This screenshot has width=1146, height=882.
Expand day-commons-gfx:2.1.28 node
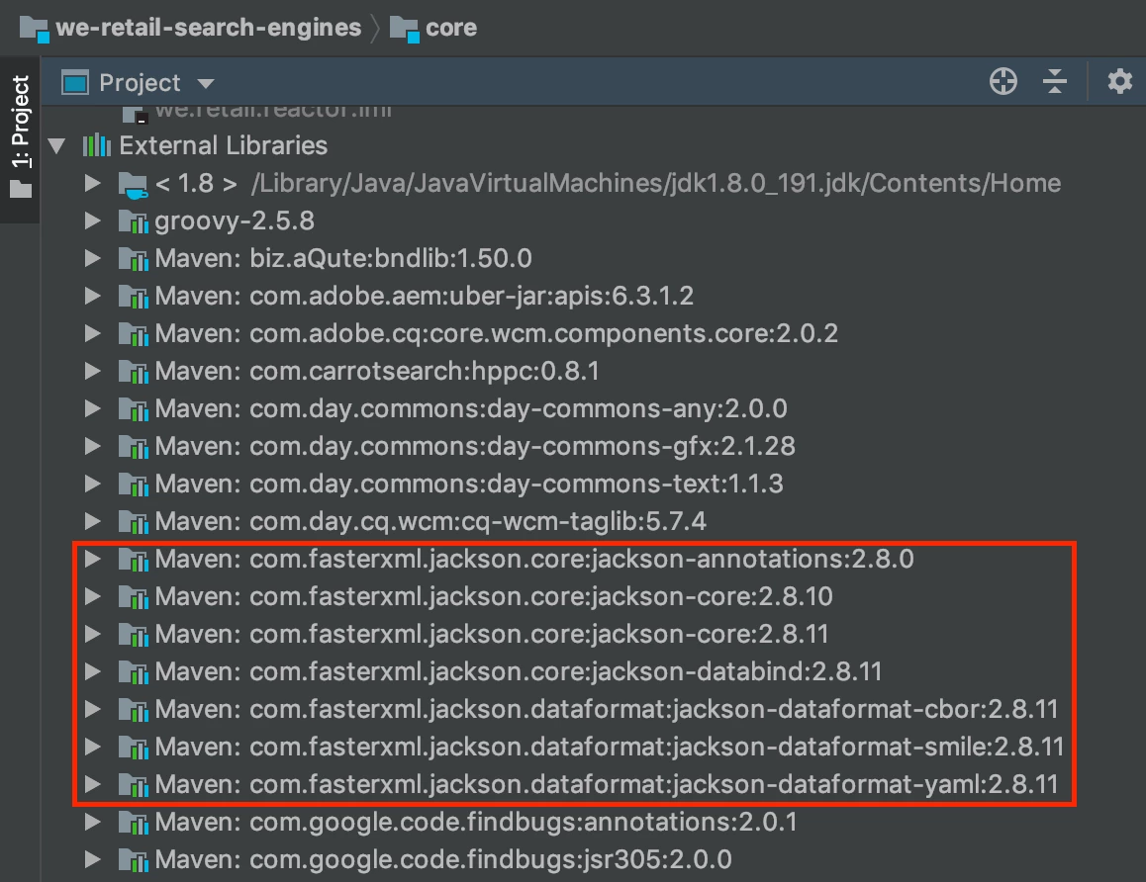click(x=92, y=446)
